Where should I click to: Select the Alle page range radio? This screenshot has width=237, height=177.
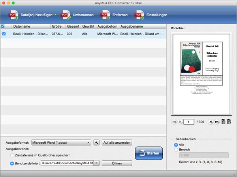tap(176, 145)
